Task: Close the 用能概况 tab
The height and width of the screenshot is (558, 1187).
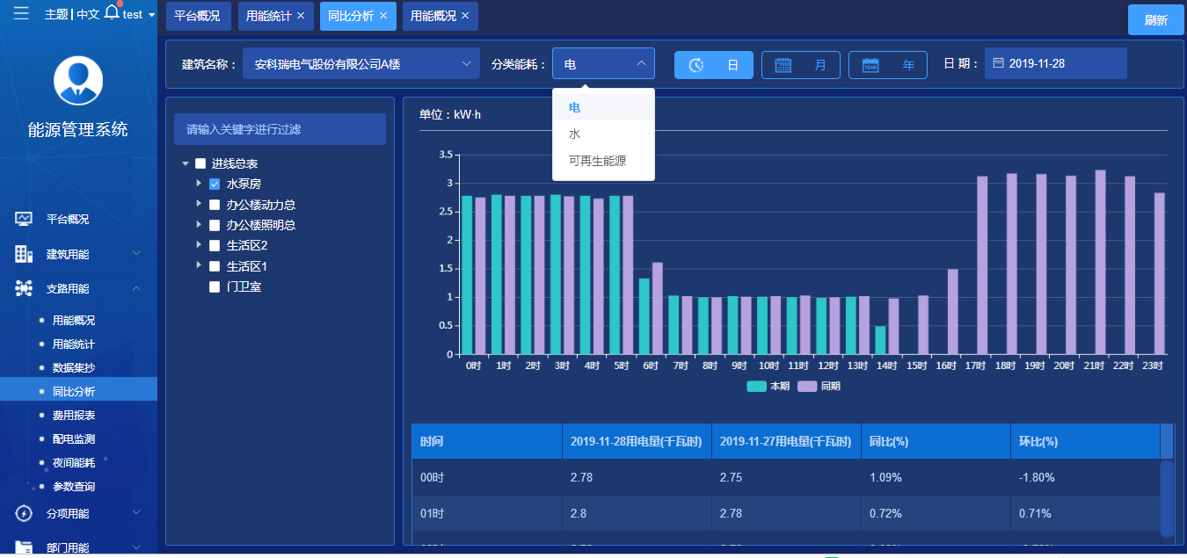Action: [x=464, y=16]
